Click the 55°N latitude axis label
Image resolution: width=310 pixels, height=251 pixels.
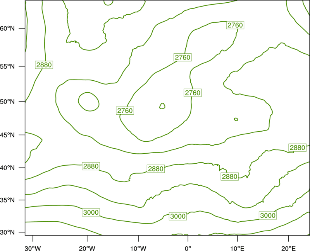(7, 66)
